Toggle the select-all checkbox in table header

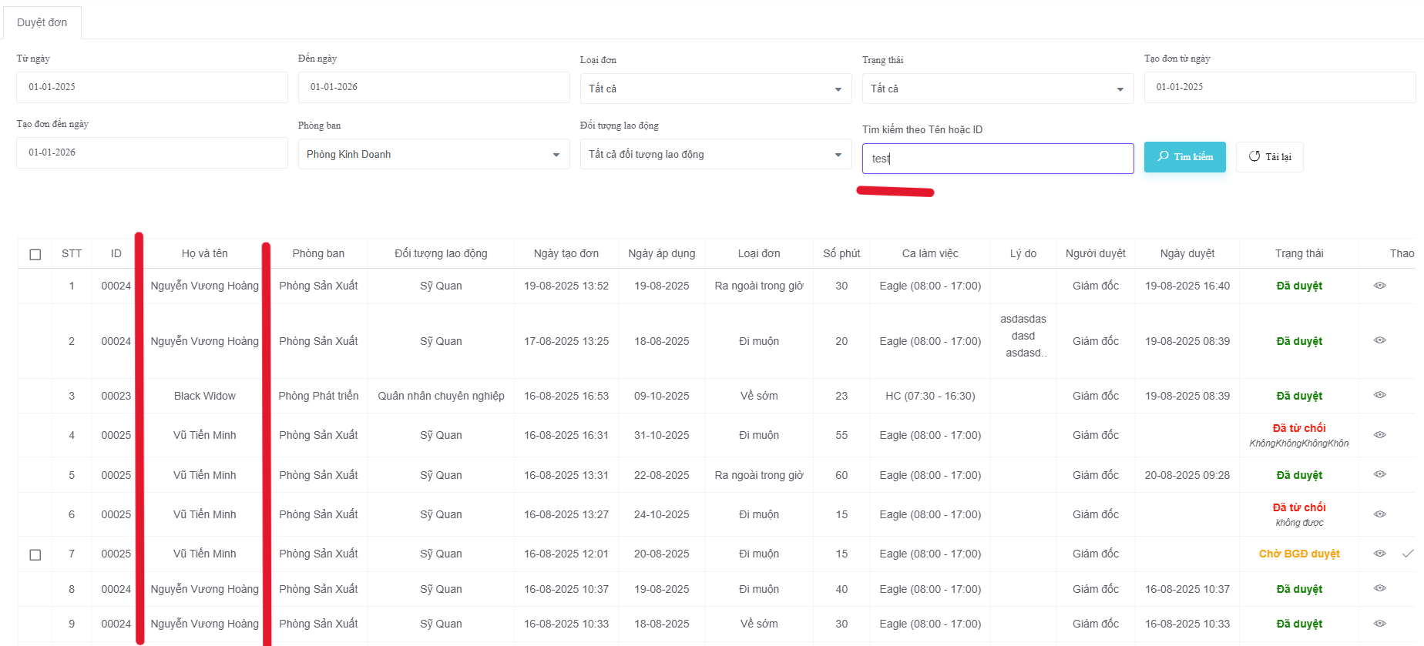pos(35,254)
